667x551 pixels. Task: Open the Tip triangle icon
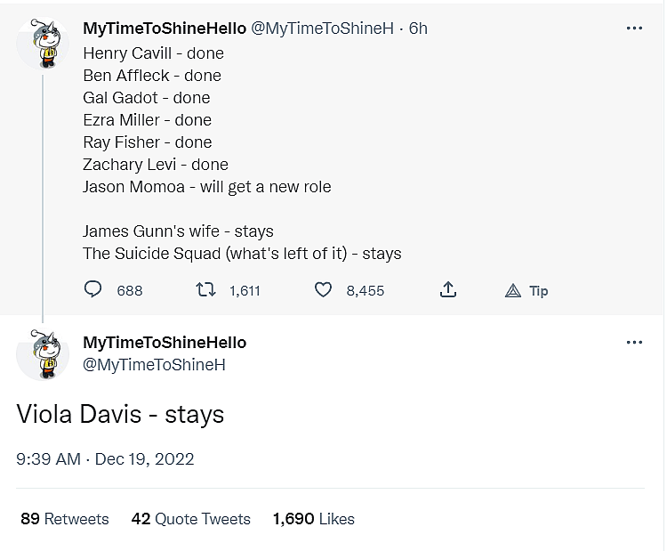coord(513,290)
